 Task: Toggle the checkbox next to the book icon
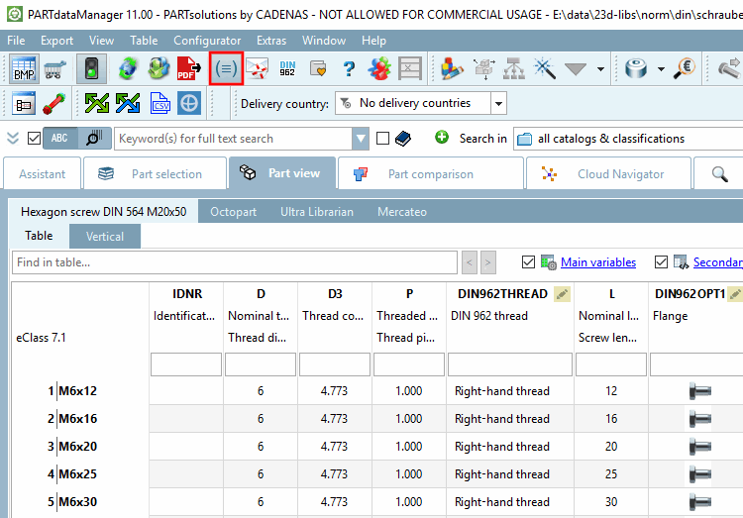[x=382, y=138]
